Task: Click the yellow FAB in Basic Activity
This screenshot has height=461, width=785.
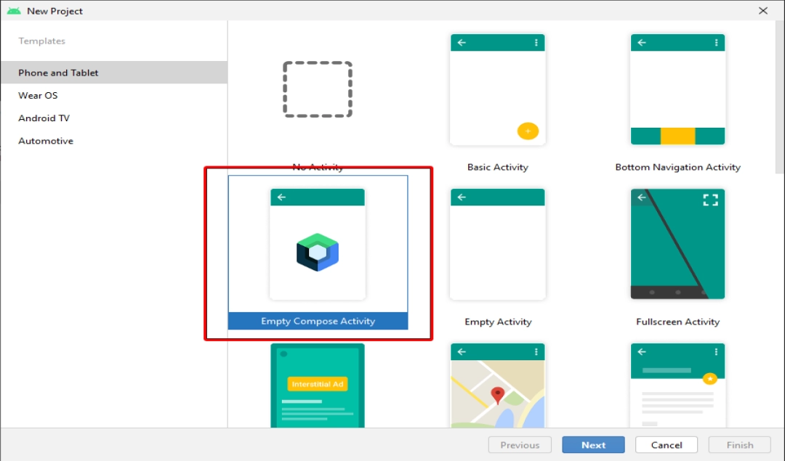Action: [528, 131]
